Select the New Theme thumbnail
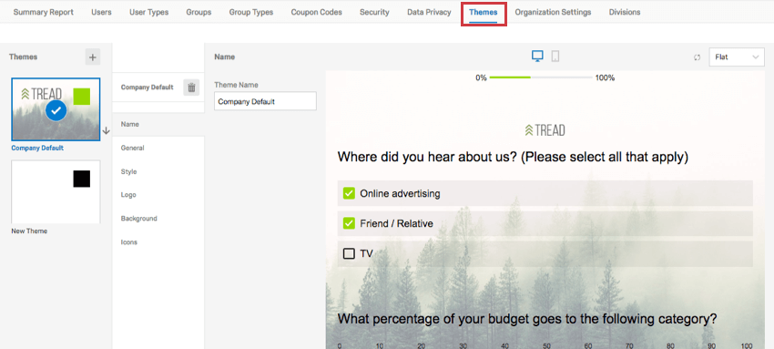Image resolution: width=774 pixels, height=349 pixels. point(56,191)
